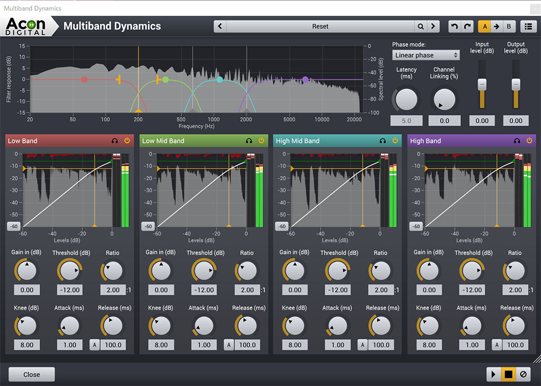Click the High Mid Band Ratio value field

coord(382,290)
